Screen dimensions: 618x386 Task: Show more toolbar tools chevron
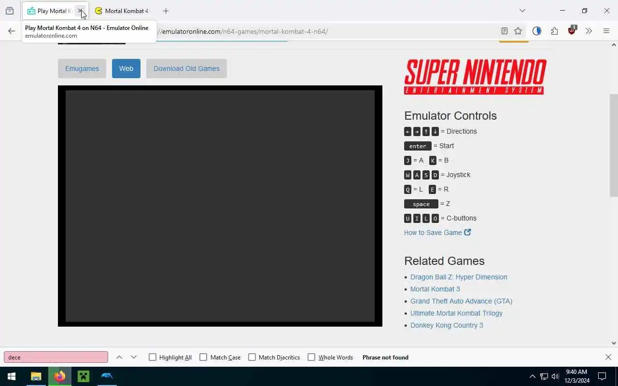589,31
